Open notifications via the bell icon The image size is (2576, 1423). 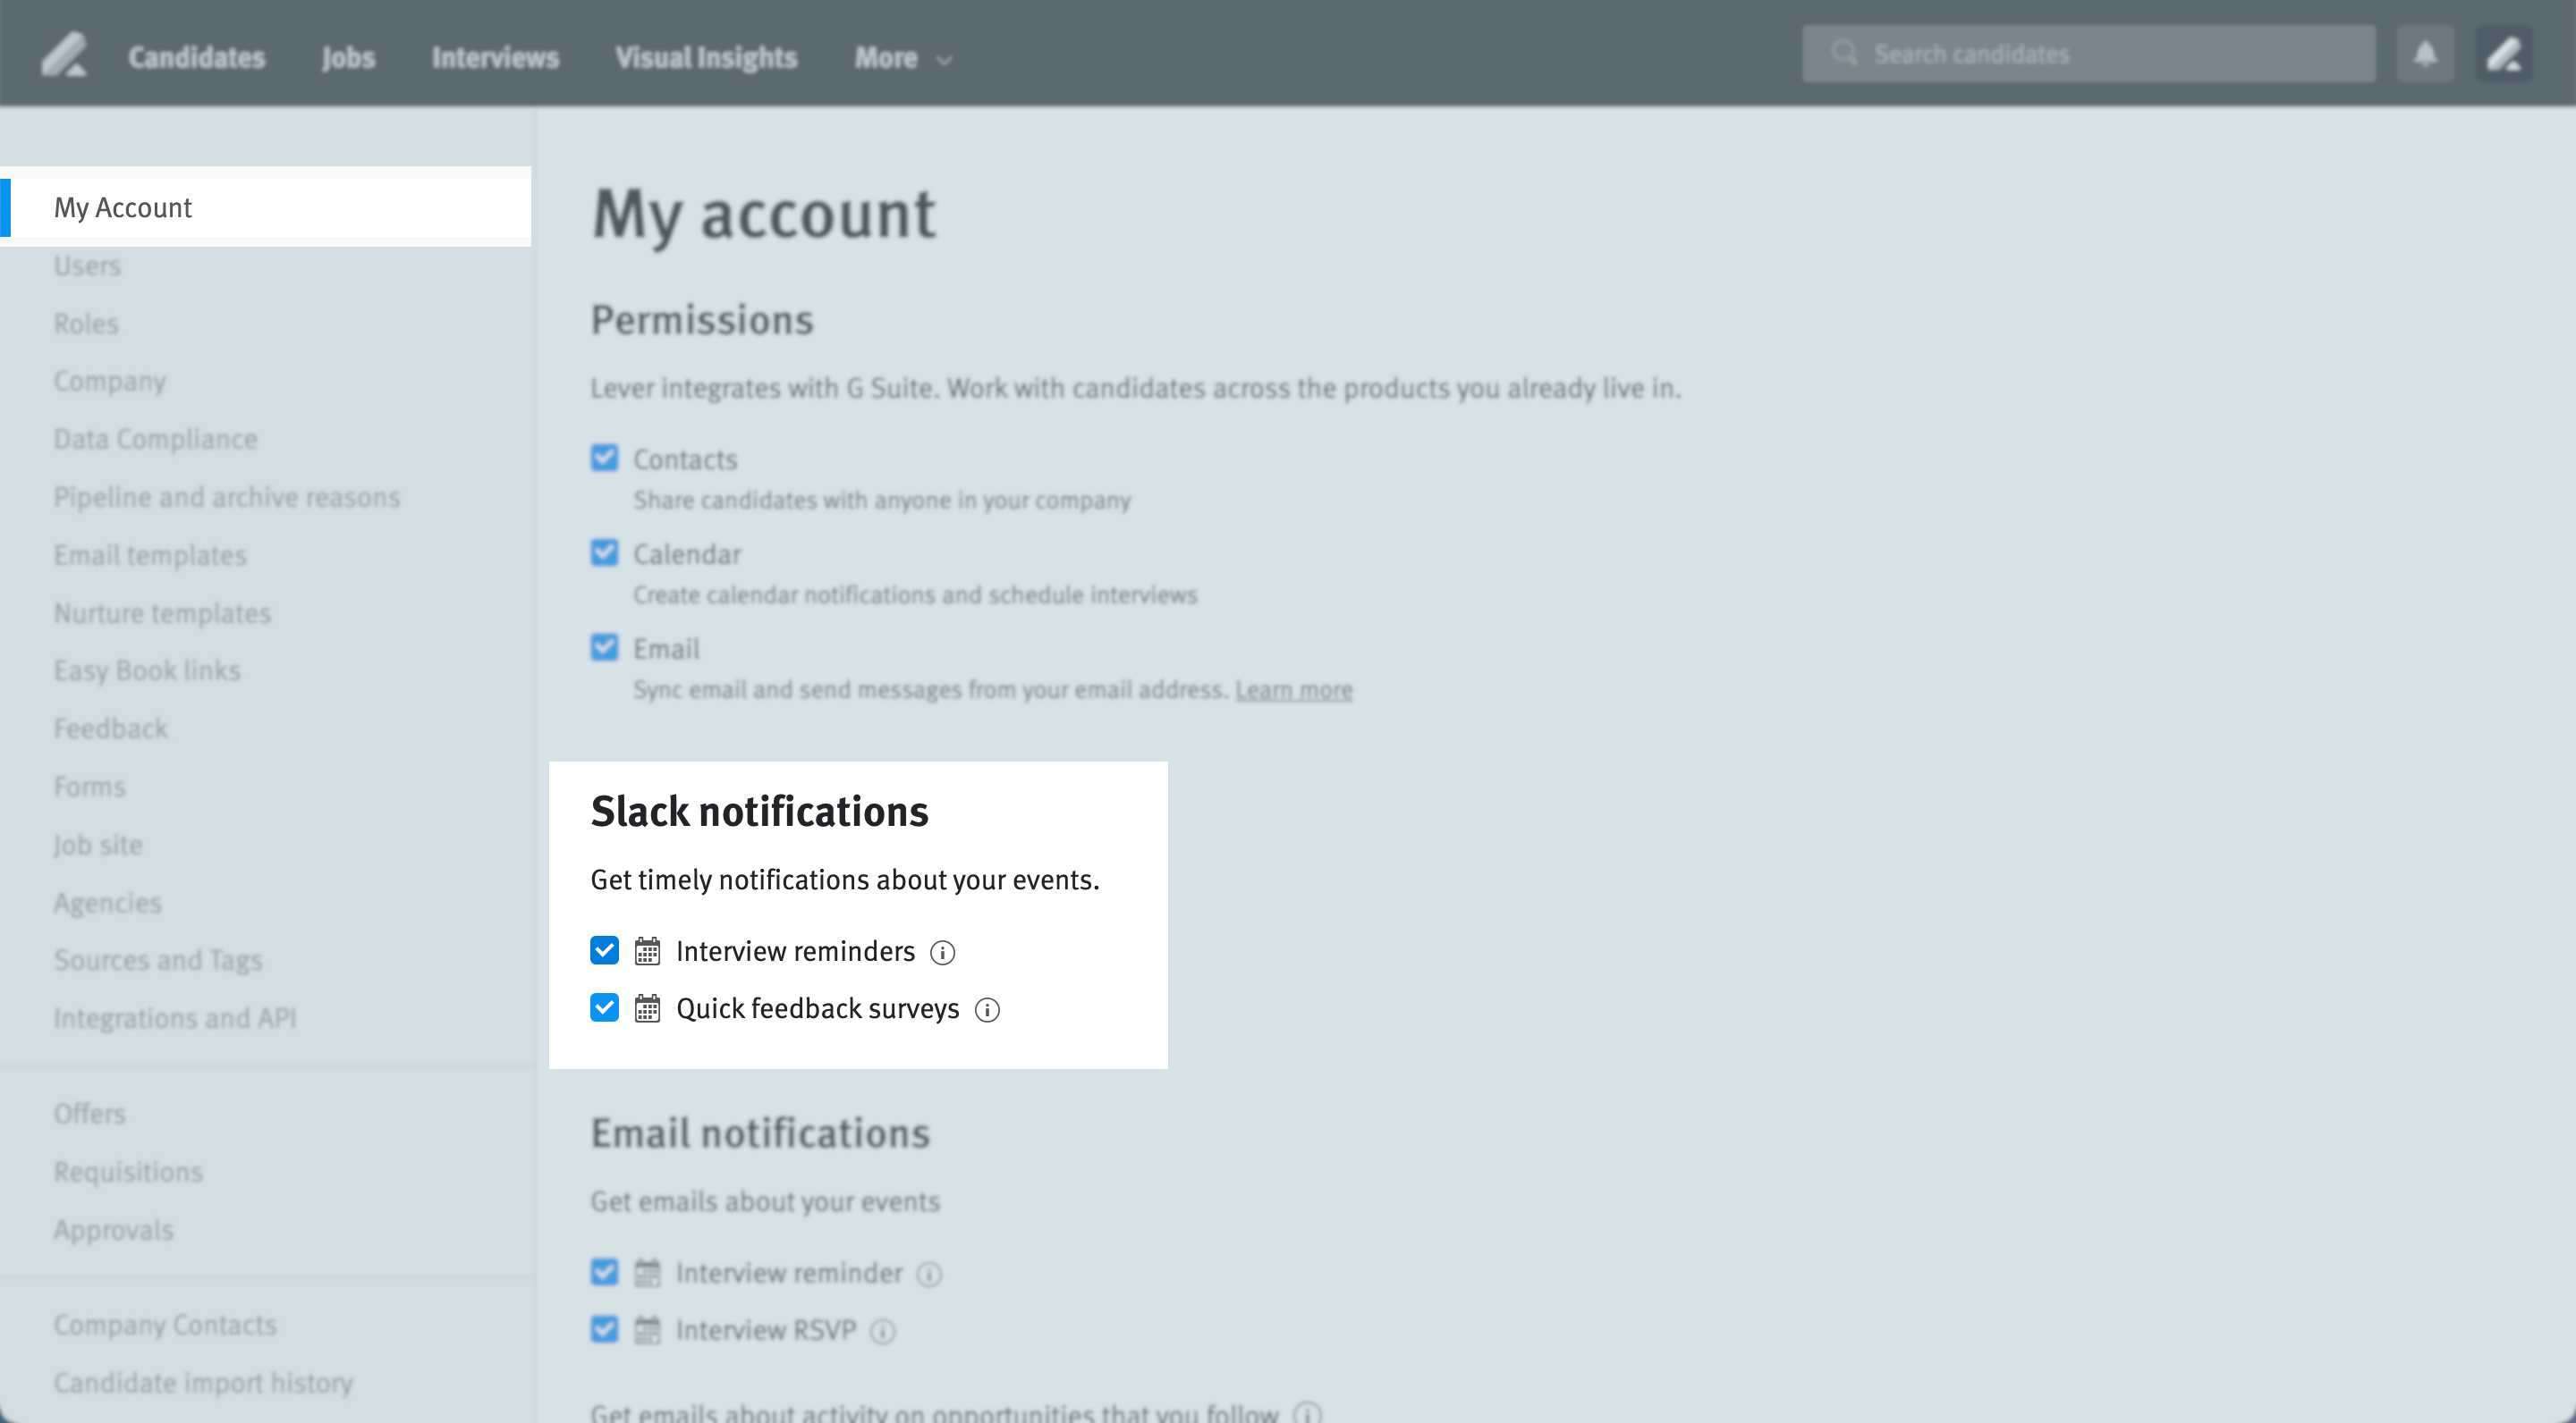pos(2425,53)
